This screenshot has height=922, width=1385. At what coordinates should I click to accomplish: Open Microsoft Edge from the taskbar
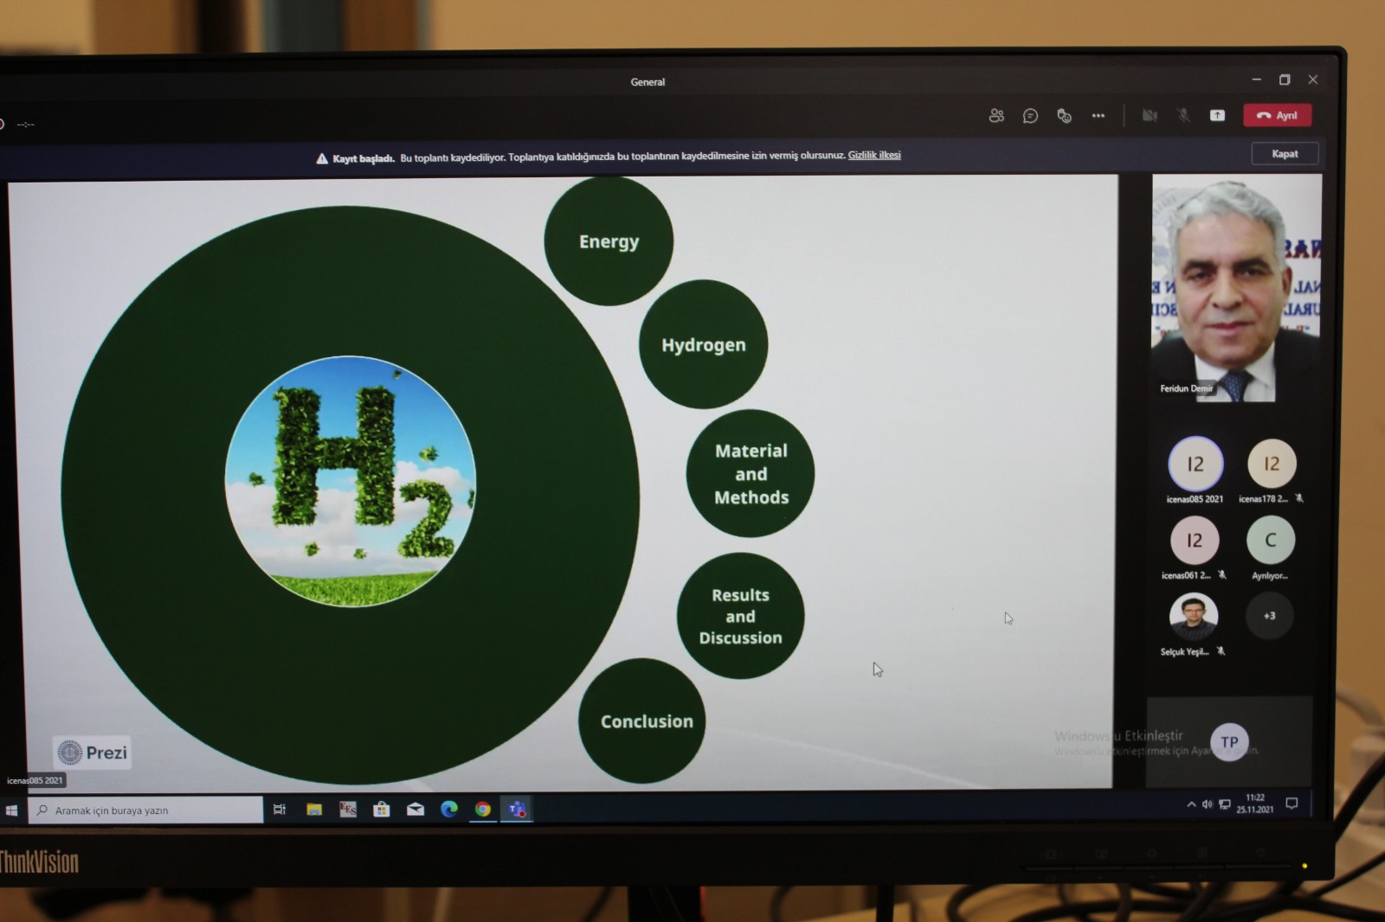click(x=448, y=810)
